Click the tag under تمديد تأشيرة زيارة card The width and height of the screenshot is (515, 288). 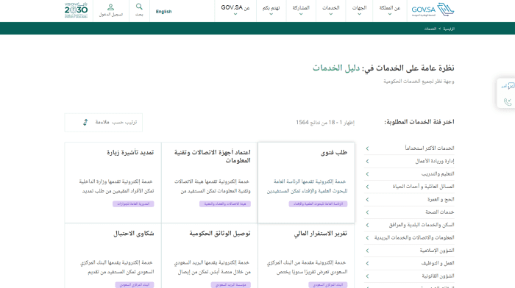(133, 204)
